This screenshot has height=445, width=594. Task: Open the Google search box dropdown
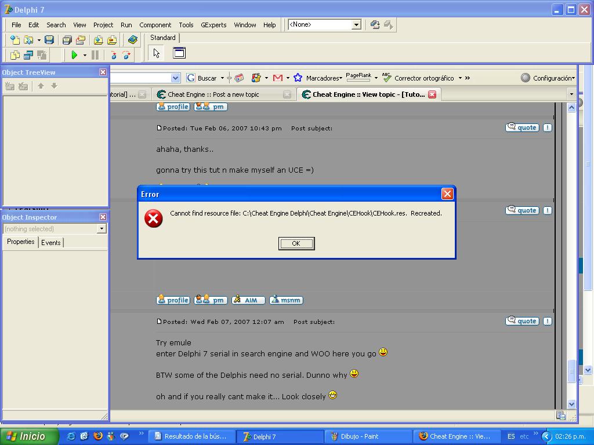click(175, 78)
